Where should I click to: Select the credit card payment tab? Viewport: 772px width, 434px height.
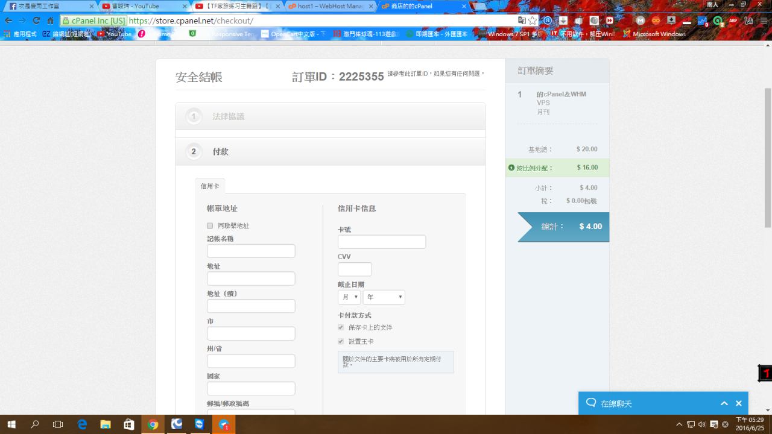tap(210, 186)
